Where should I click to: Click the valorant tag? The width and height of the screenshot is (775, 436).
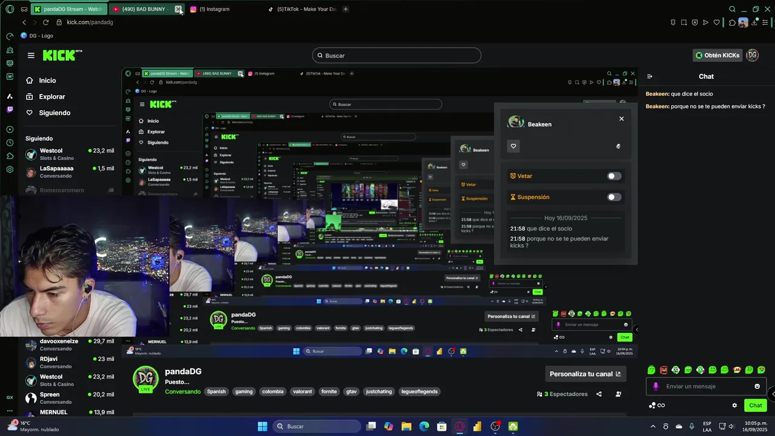pos(303,392)
